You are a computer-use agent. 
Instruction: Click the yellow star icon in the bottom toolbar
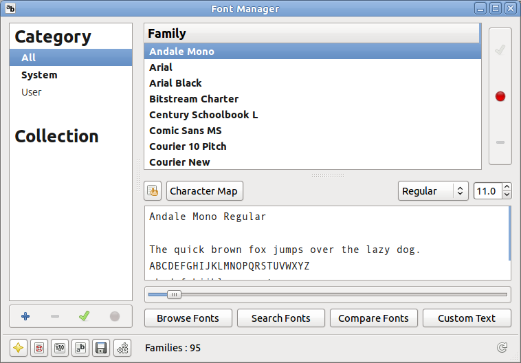(x=19, y=348)
